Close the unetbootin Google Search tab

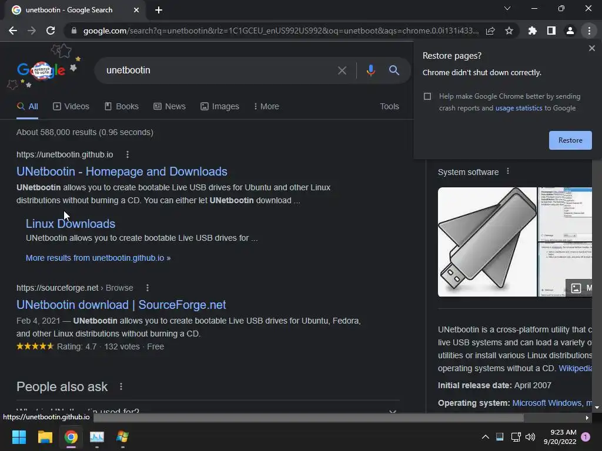coord(136,10)
